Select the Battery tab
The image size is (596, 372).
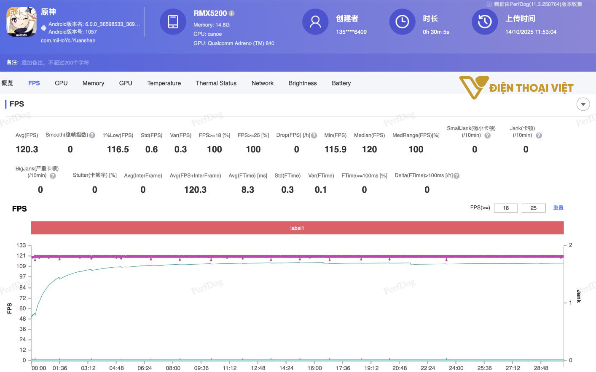tap(341, 83)
